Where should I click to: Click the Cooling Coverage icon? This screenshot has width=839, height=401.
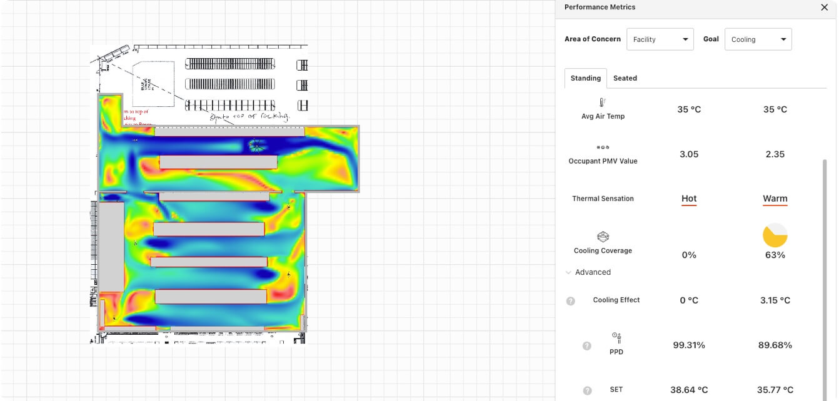[603, 237]
